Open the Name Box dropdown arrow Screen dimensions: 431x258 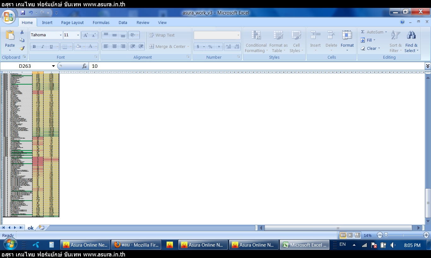(53, 66)
